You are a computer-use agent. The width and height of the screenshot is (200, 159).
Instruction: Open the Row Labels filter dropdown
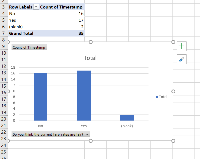[36, 7]
